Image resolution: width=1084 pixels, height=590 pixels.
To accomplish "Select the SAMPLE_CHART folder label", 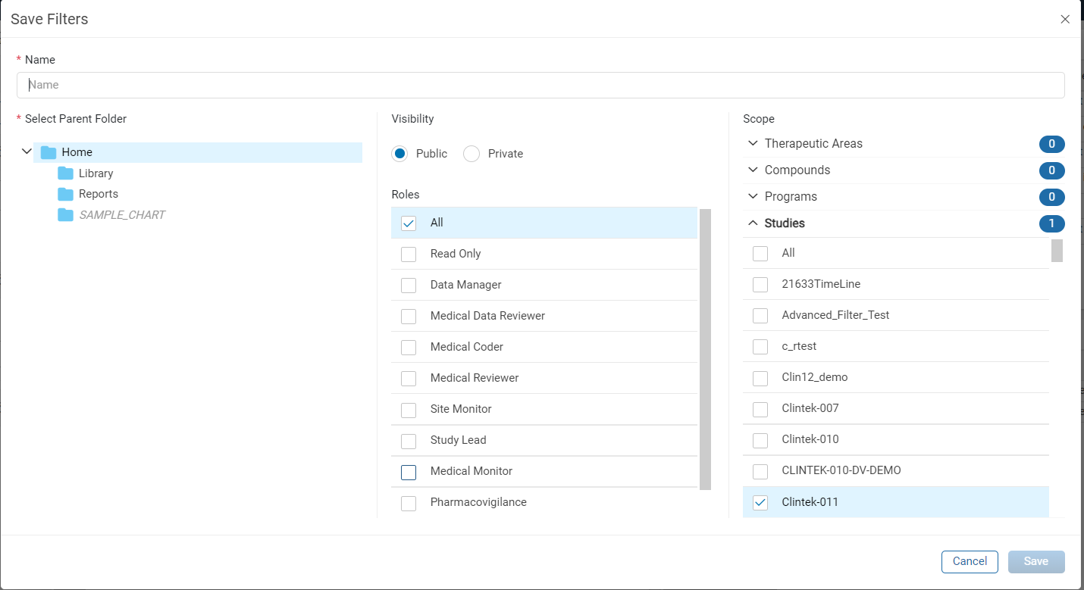I will pos(122,215).
